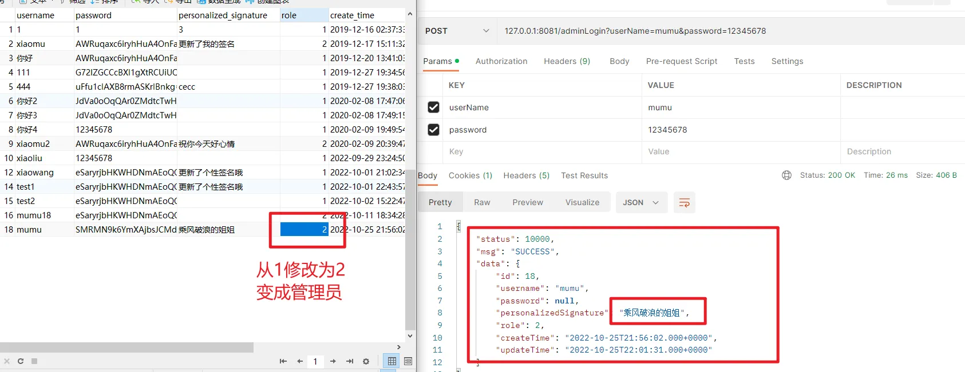
Task: Open the request Headers (9) tab
Action: coord(567,61)
